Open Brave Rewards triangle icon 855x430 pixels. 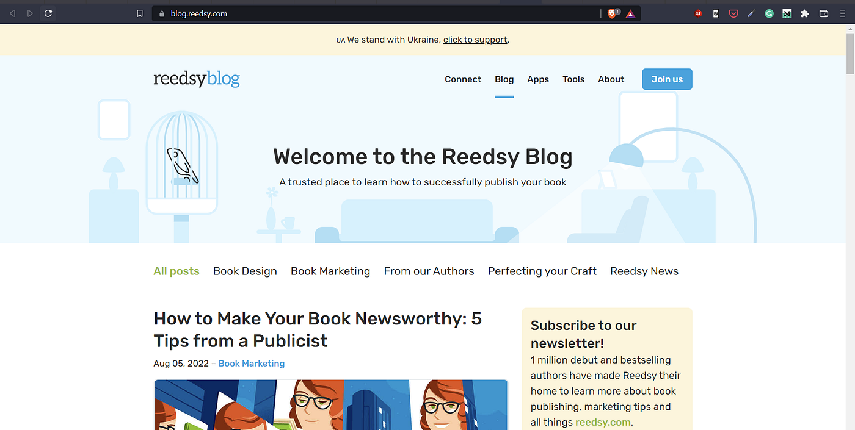point(630,13)
